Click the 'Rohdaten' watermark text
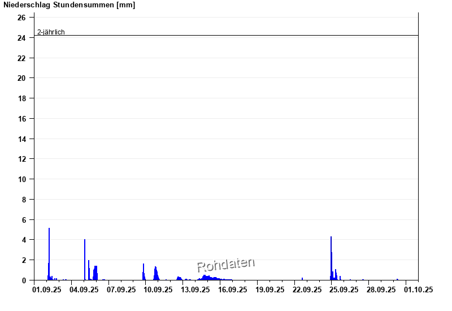 click(225, 265)
